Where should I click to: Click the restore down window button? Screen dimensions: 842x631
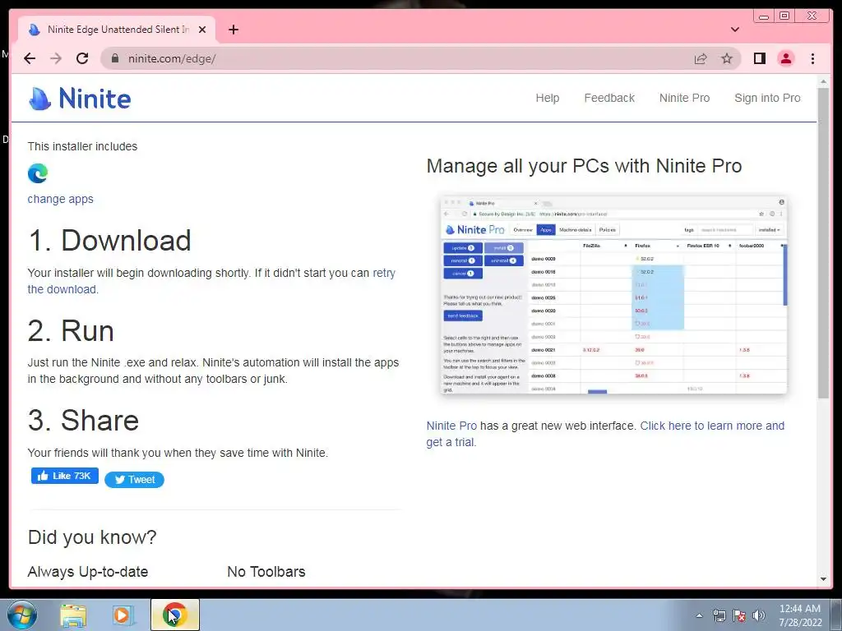784,16
